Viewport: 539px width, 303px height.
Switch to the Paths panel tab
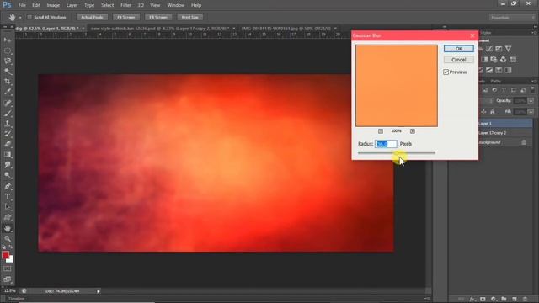point(496,81)
